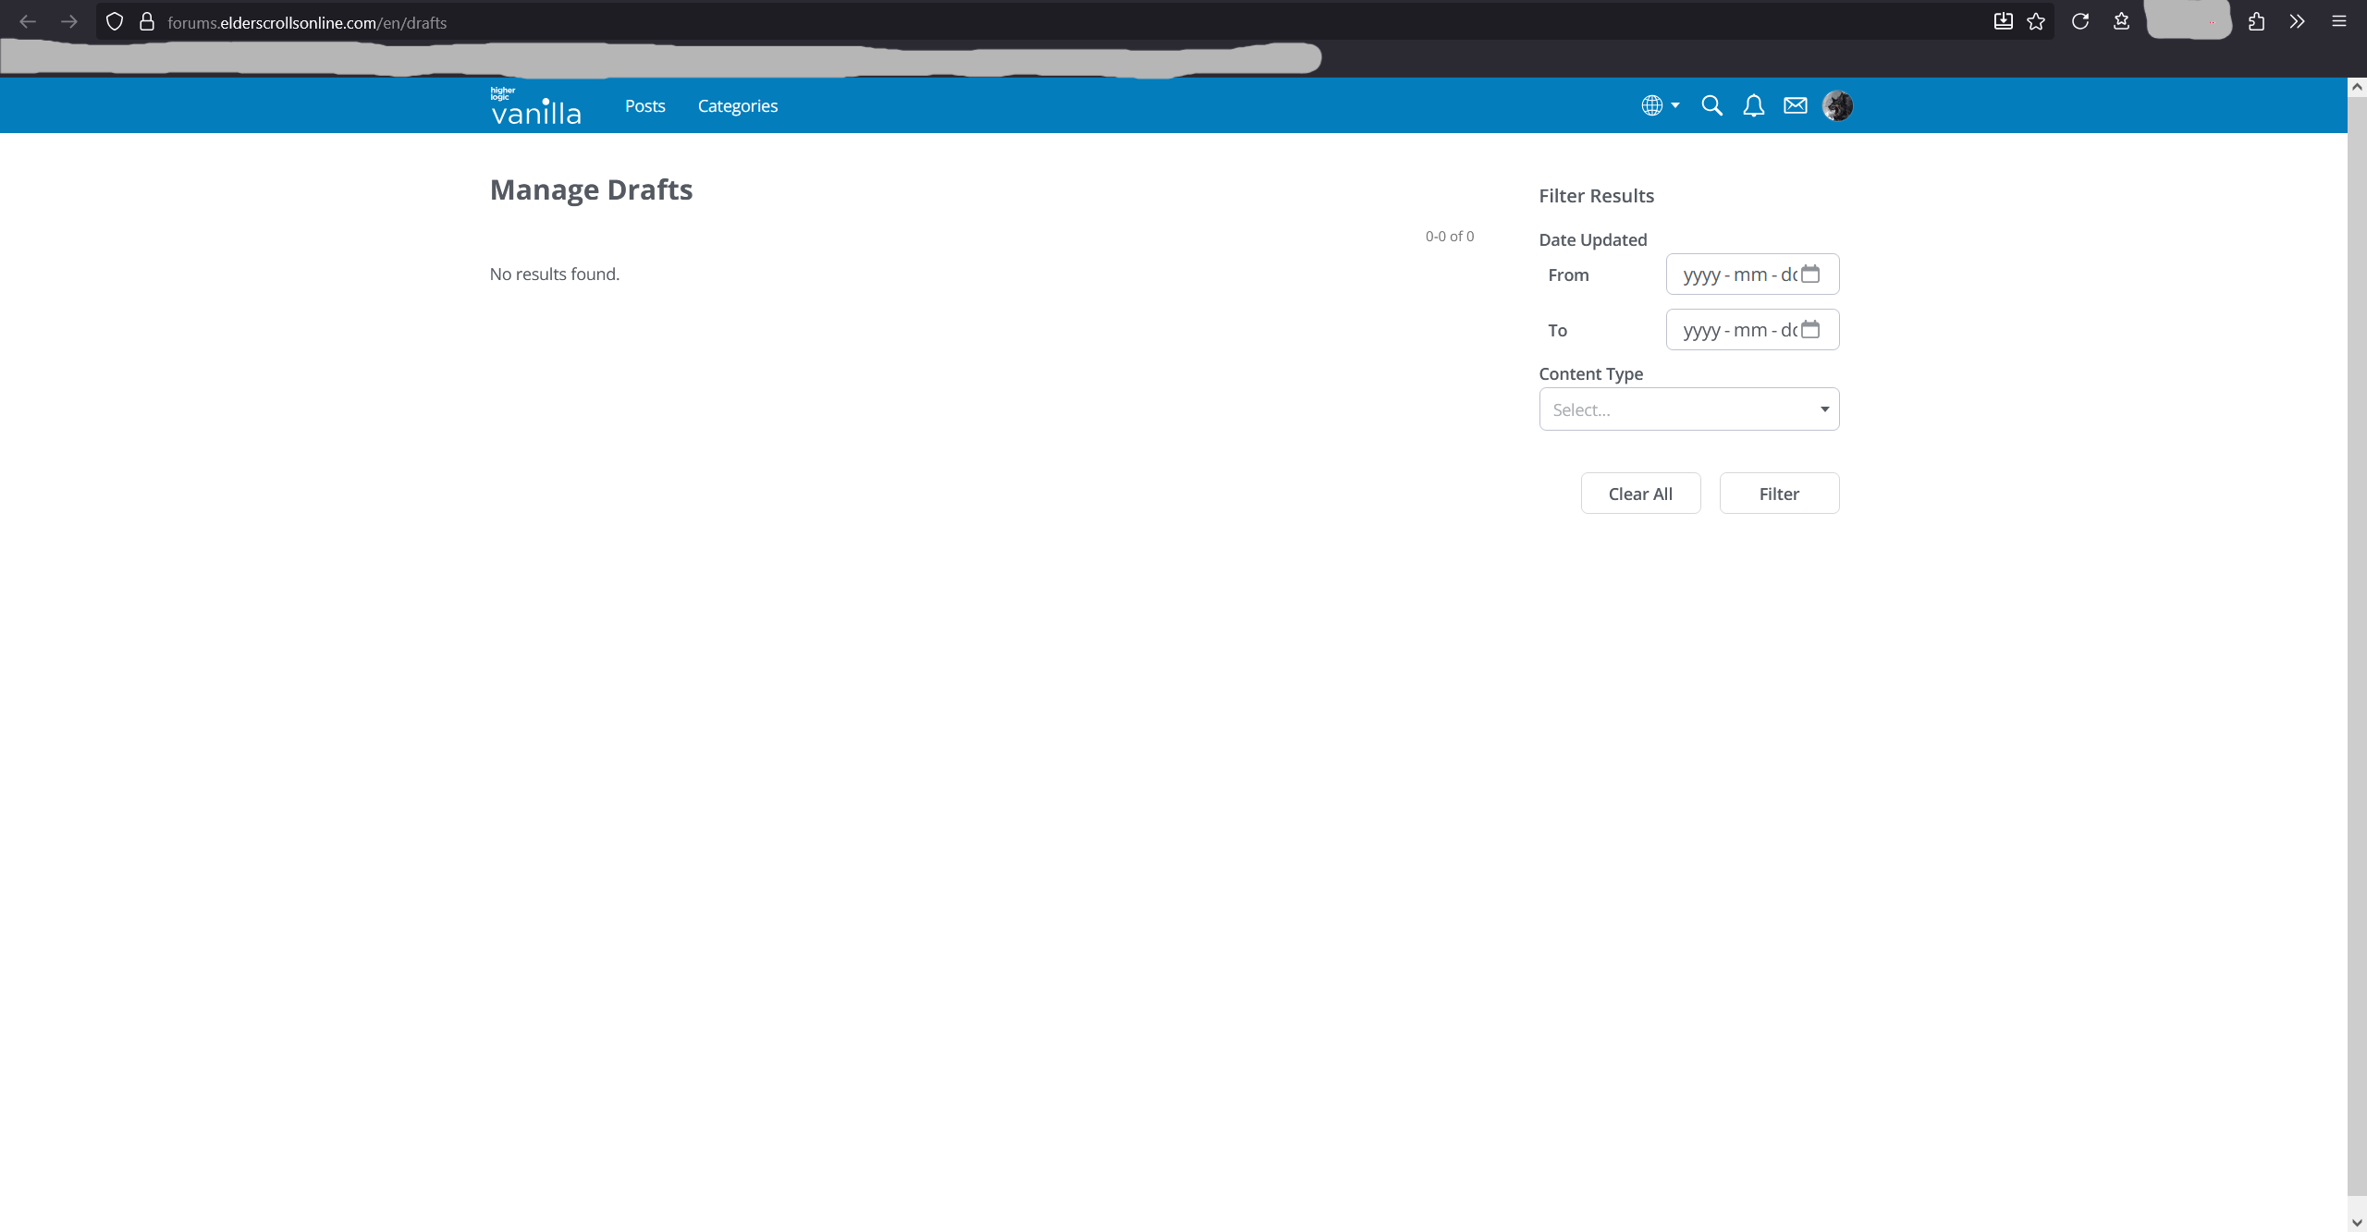Open notifications bell icon
The image size is (2367, 1232).
[x=1753, y=105]
